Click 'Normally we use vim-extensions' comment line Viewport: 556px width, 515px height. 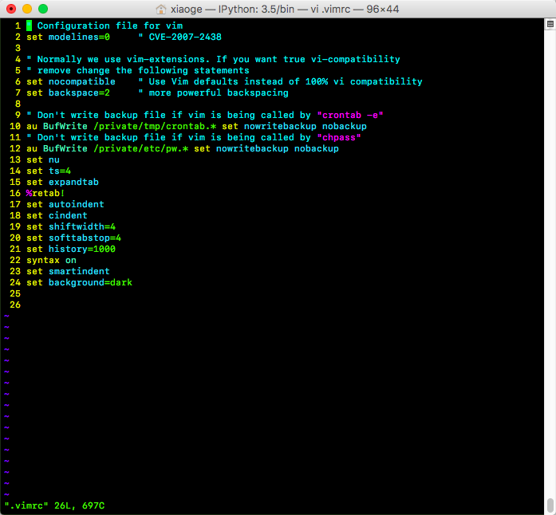coord(213,59)
